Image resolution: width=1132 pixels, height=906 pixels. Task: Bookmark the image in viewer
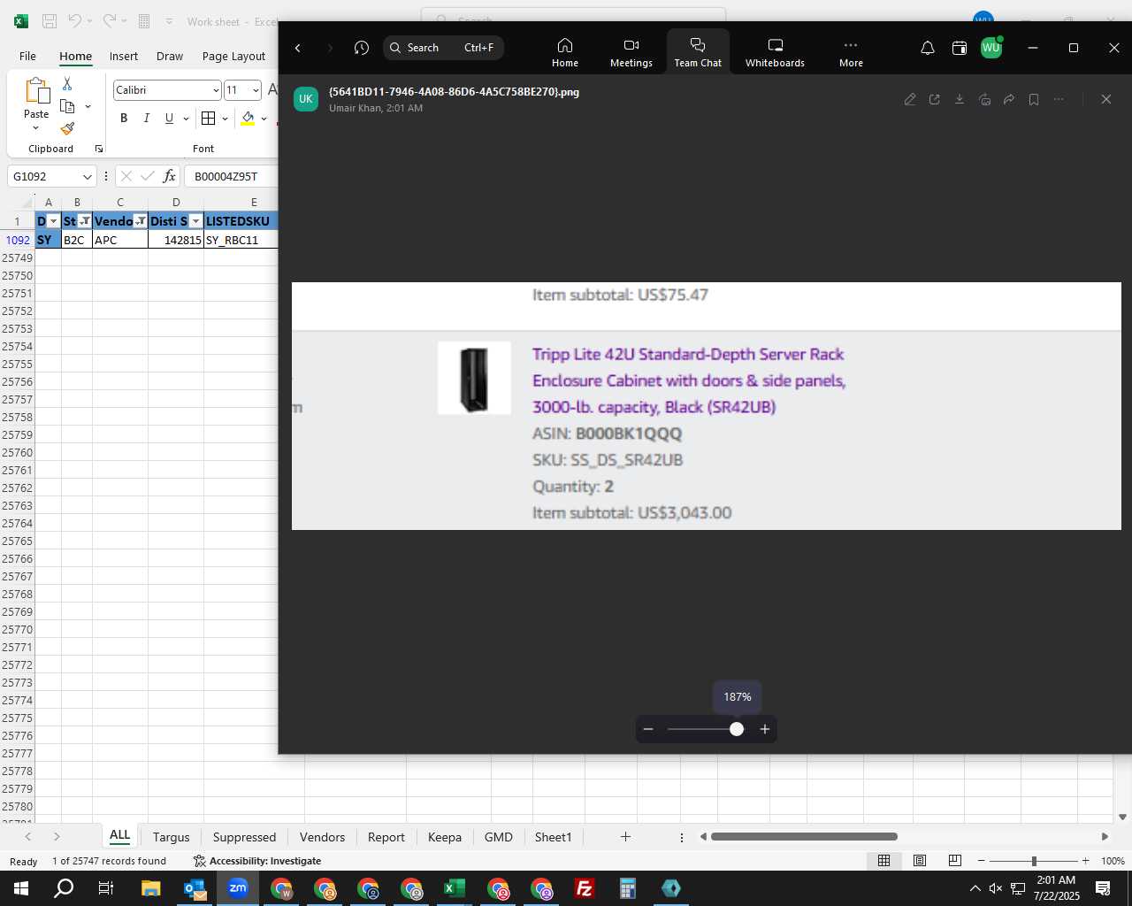tap(1034, 99)
